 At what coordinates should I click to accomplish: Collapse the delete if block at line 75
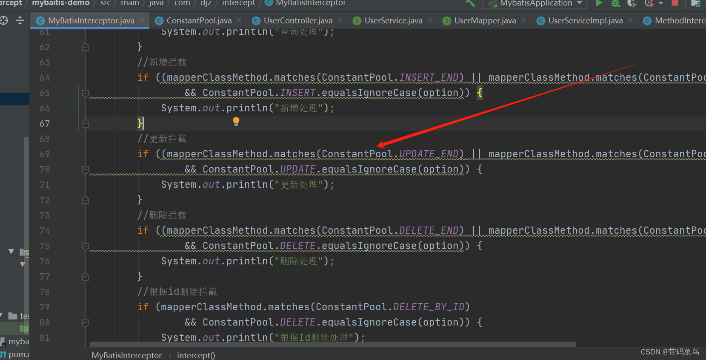pyautogui.click(x=85, y=246)
